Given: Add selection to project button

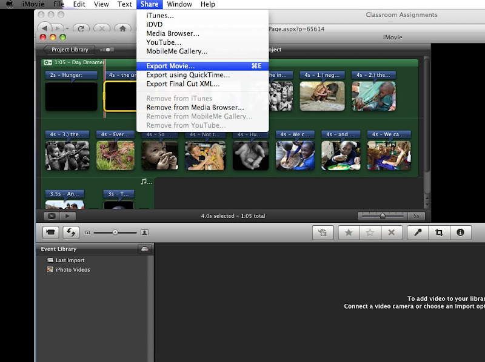Looking at the screenshot, I should (323, 232).
